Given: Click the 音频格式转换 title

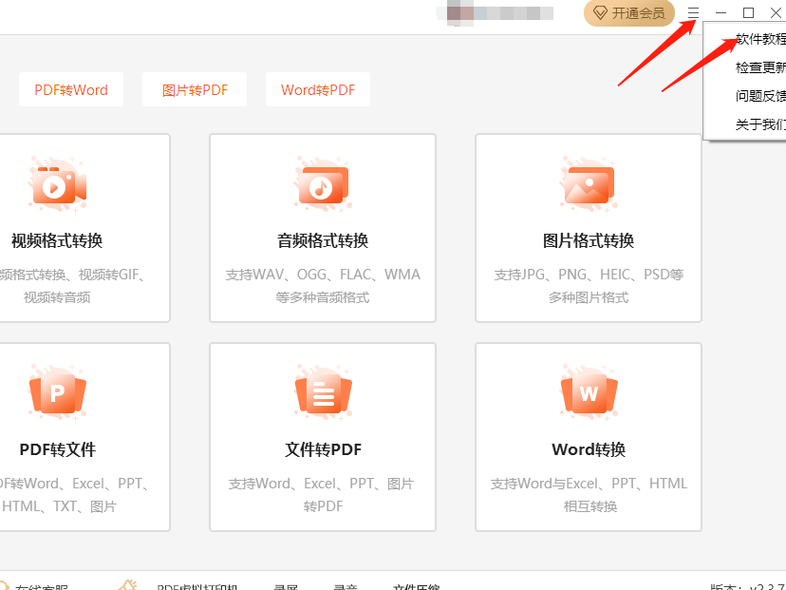Looking at the screenshot, I should (323, 240).
